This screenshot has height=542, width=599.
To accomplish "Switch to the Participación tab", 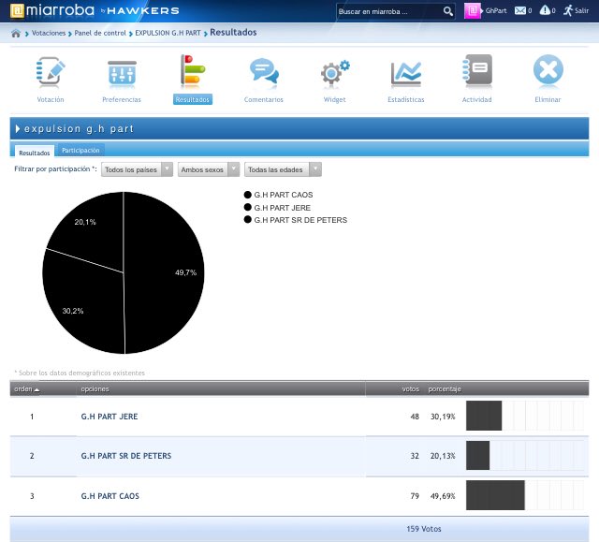I will (x=80, y=151).
